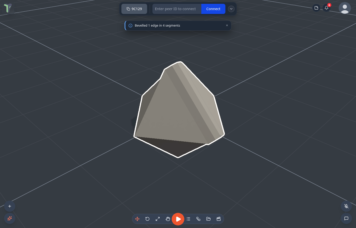Toggle the muted microphone

click(x=346, y=206)
